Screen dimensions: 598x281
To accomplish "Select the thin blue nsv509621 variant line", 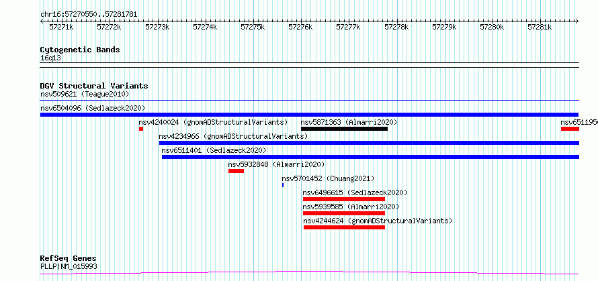I will (310, 101).
